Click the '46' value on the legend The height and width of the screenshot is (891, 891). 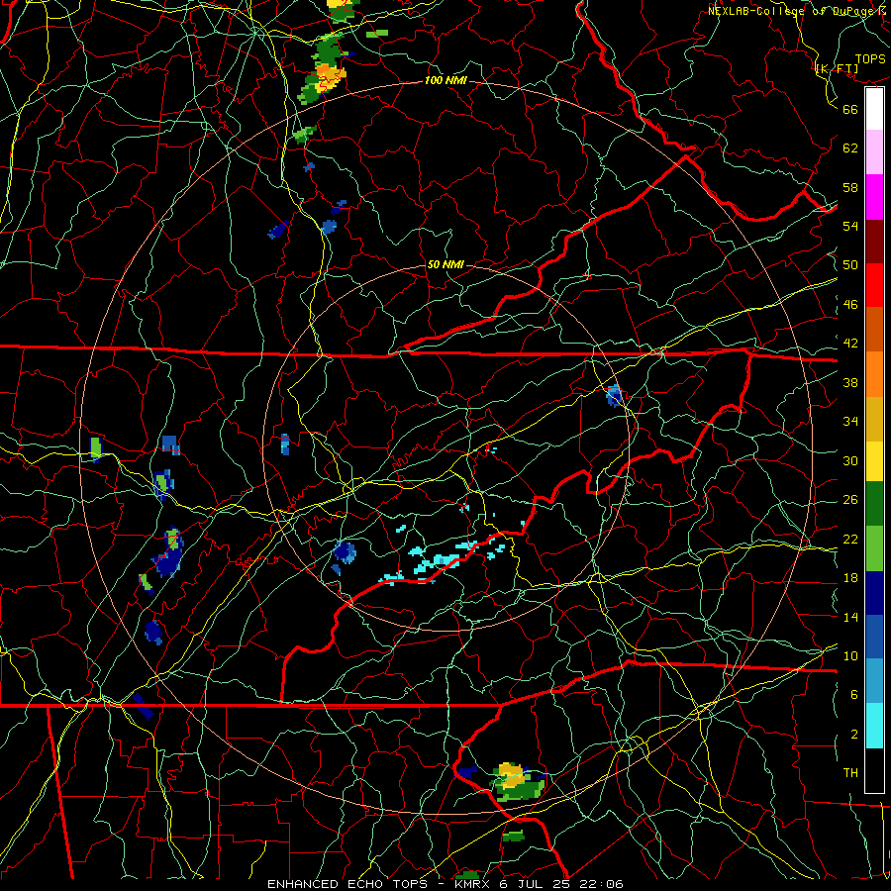(x=850, y=305)
